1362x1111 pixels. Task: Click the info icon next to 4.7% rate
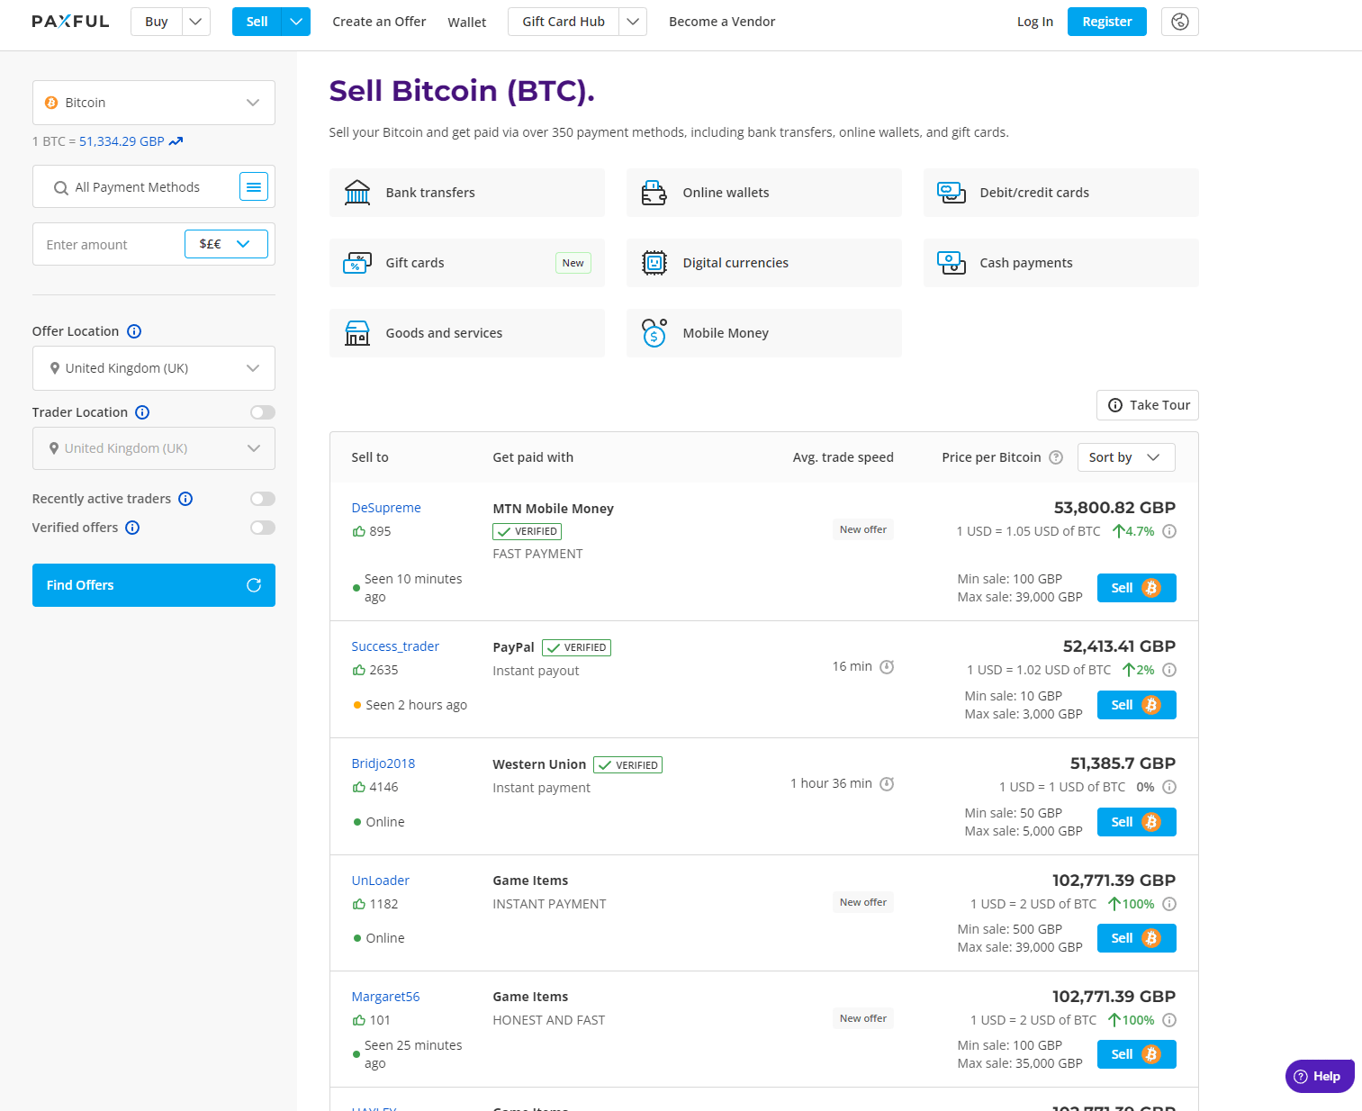tap(1169, 531)
